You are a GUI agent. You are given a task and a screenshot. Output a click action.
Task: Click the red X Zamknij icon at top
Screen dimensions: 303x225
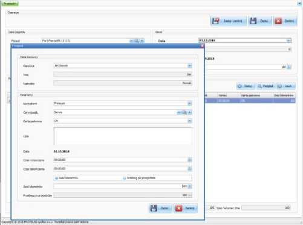click(x=278, y=21)
